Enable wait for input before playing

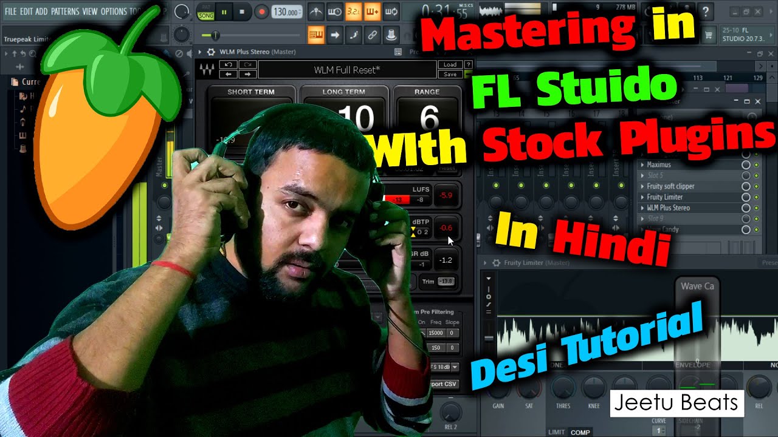[334, 12]
